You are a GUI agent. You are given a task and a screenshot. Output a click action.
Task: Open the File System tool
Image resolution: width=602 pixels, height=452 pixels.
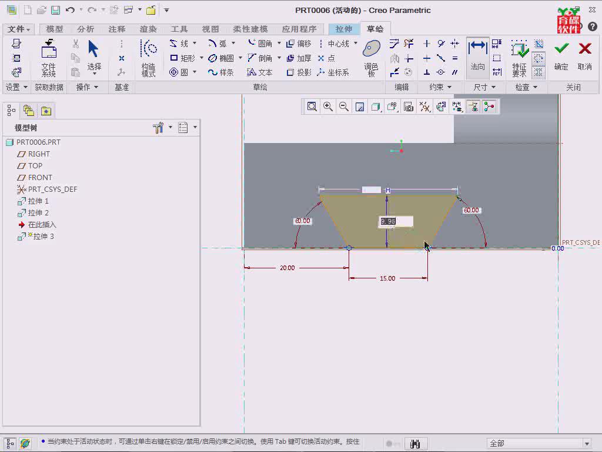pos(49,58)
